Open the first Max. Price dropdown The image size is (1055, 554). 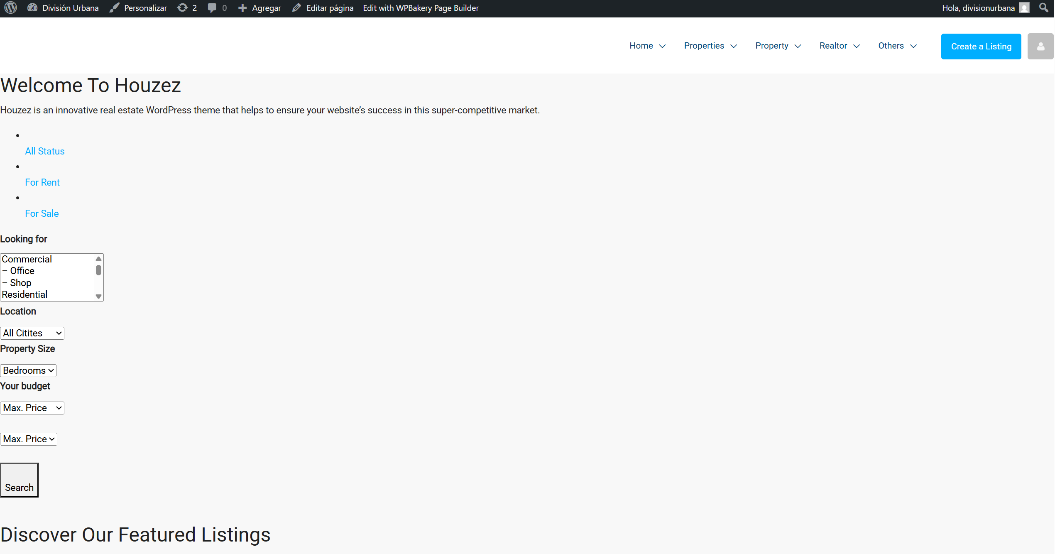(32, 408)
